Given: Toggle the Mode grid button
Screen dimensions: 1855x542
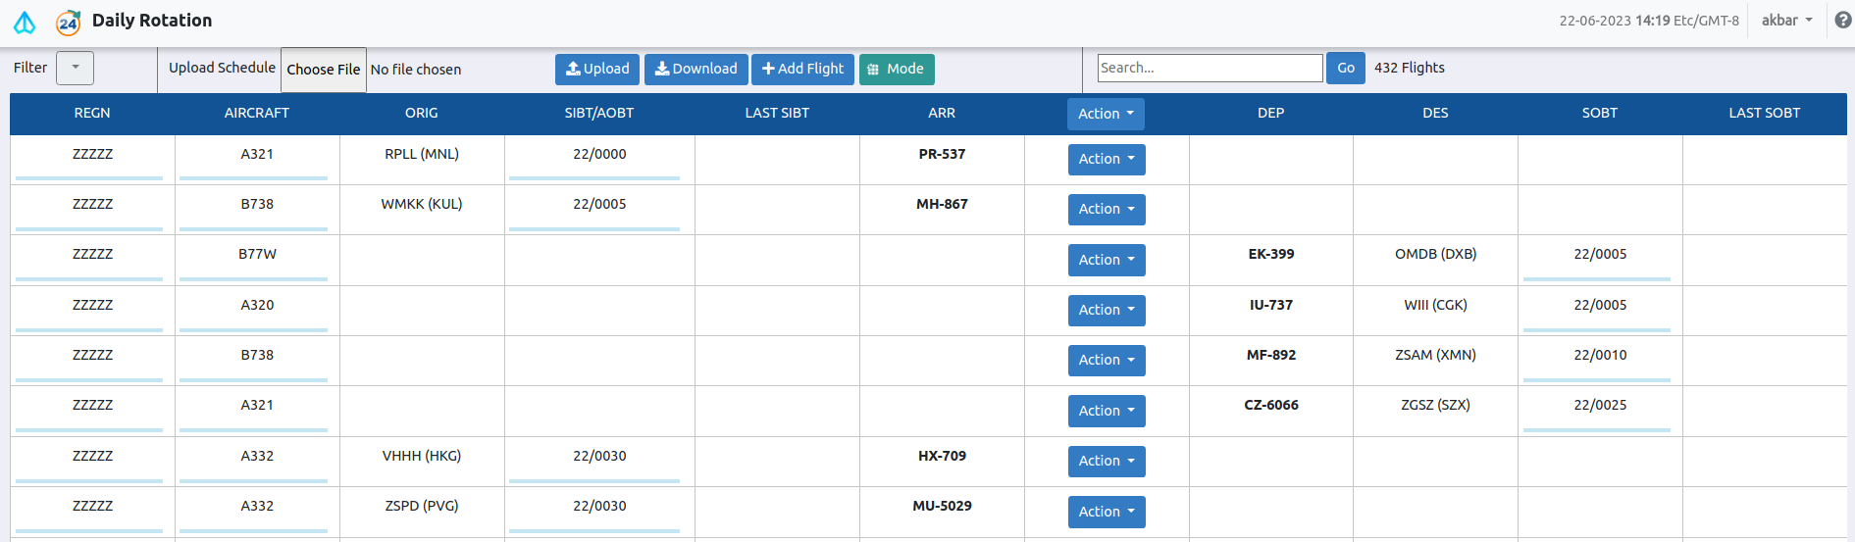Looking at the screenshot, I should pos(896,69).
